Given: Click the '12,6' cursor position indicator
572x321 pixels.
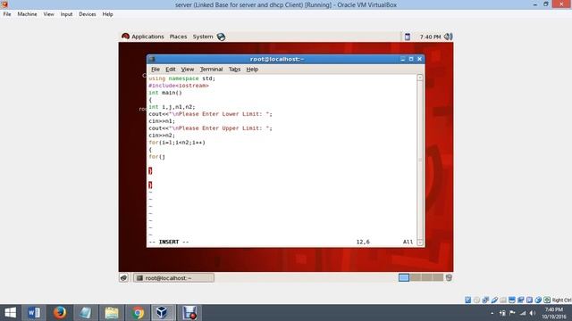Looking at the screenshot, I should point(363,242).
